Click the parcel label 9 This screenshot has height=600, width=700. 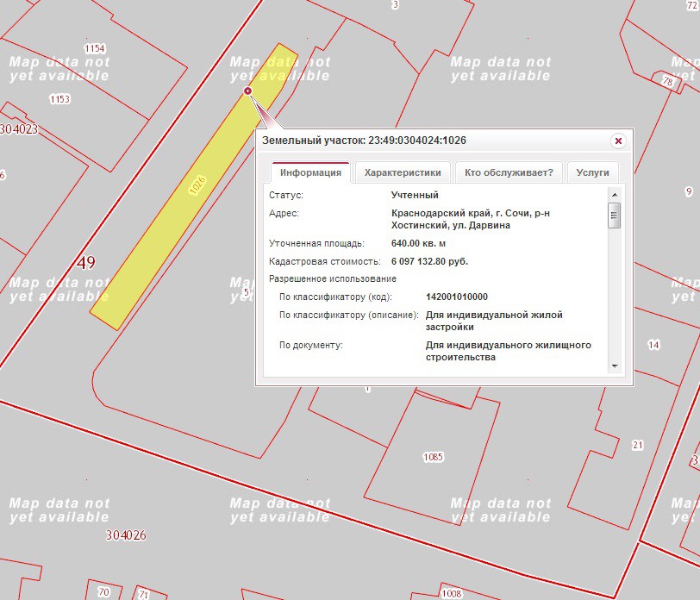coord(689,191)
